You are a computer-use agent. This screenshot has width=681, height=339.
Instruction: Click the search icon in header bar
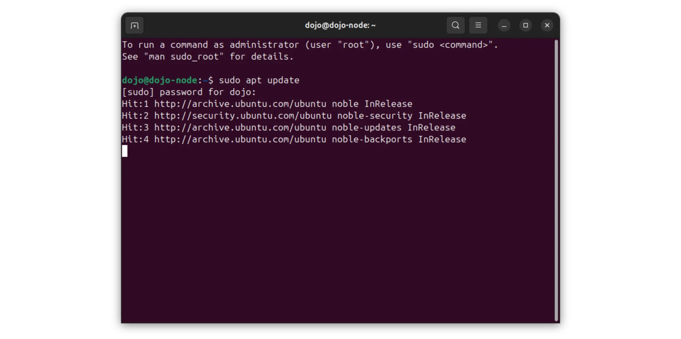point(455,26)
